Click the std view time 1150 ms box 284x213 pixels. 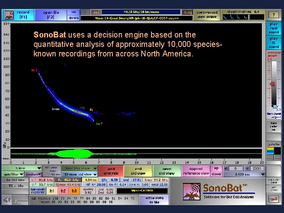click(52, 171)
